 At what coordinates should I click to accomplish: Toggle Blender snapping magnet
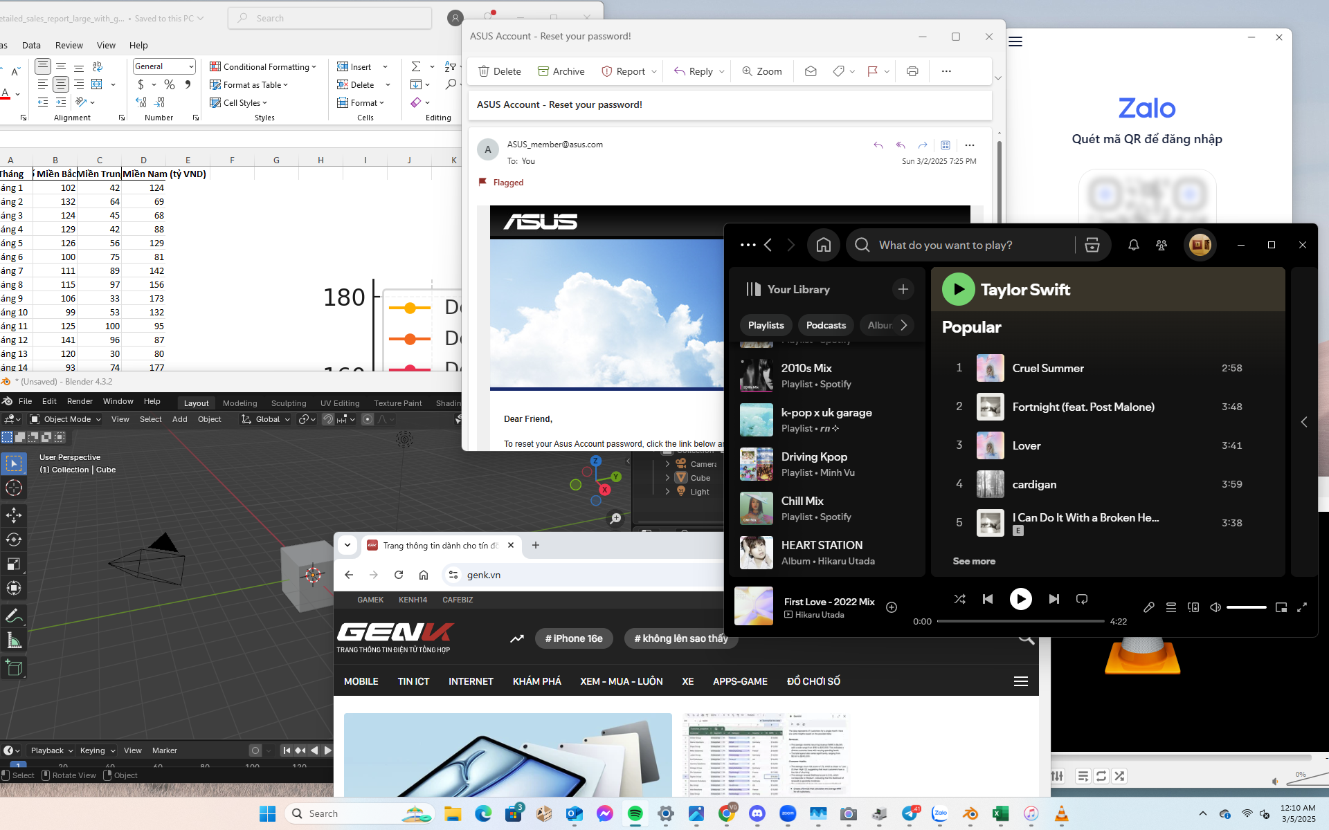[328, 419]
